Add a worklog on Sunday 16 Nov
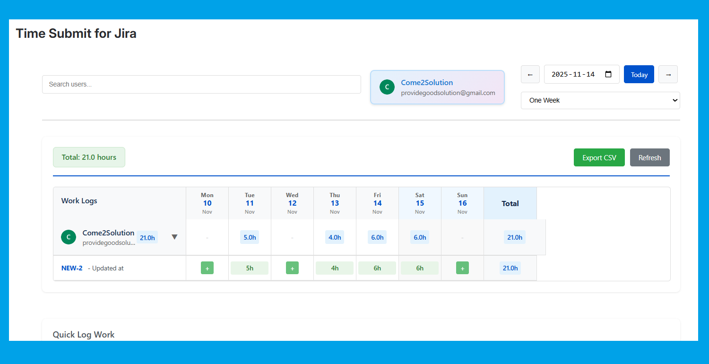This screenshot has width=709, height=364. 462,268
